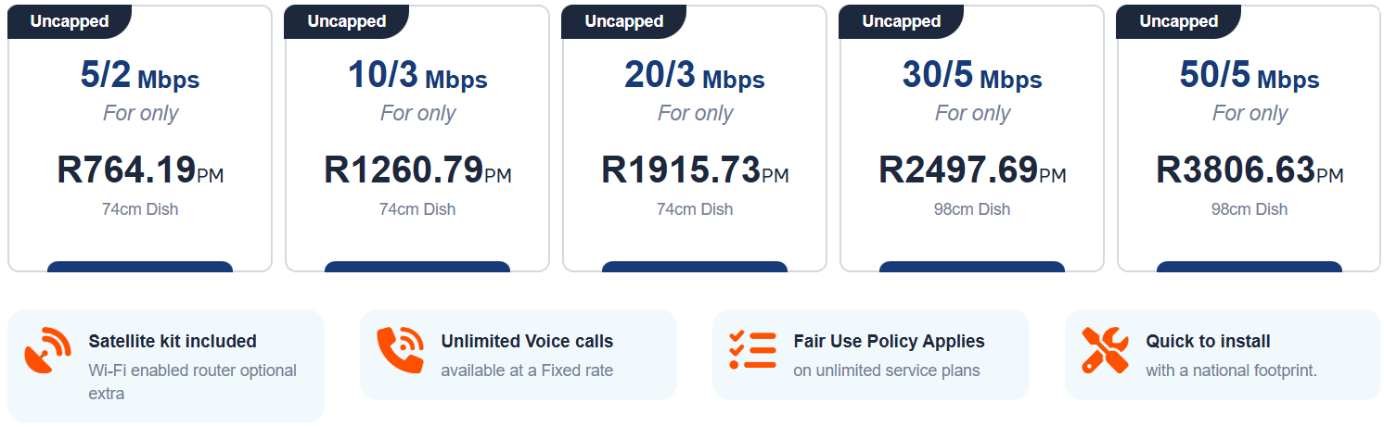1384x427 pixels.
Task: Select the 10/3 Mbps plan heading
Action: pos(417,77)
